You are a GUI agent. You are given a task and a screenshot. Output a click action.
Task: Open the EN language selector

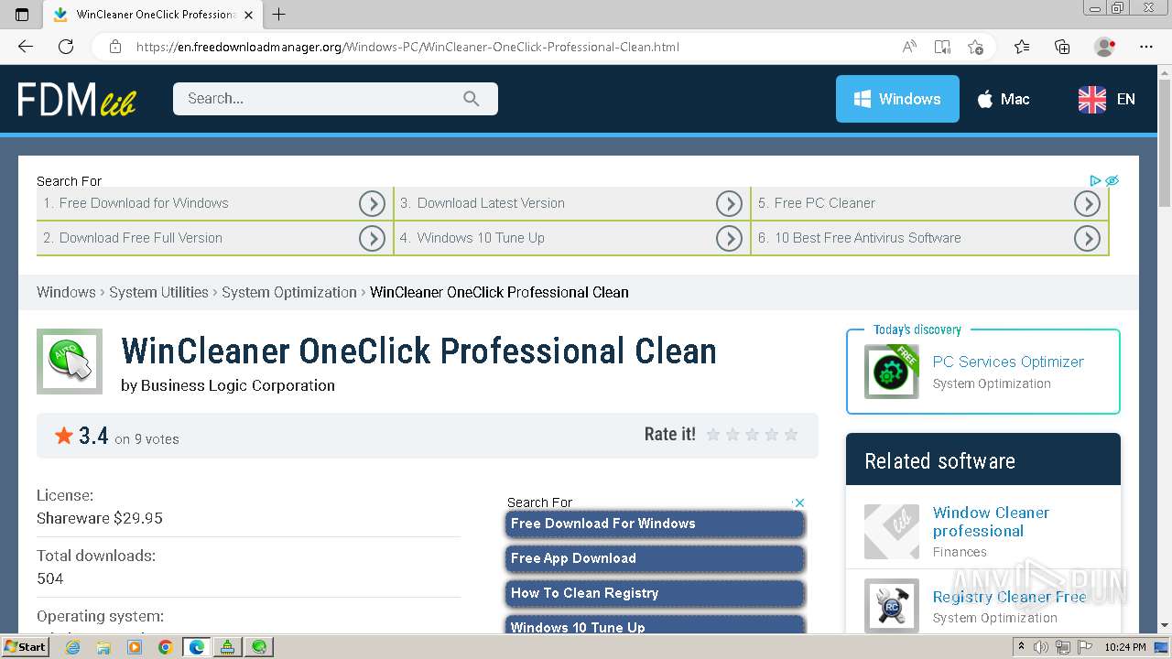[x=1107, y=99]
